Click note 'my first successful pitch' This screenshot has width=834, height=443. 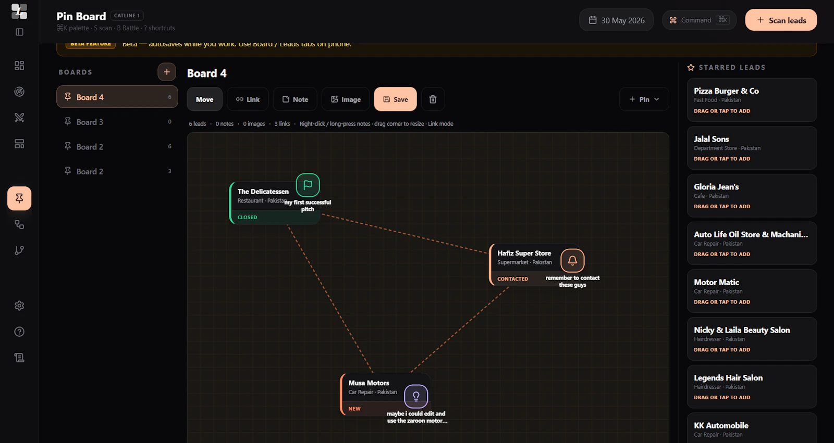(308, 206)
